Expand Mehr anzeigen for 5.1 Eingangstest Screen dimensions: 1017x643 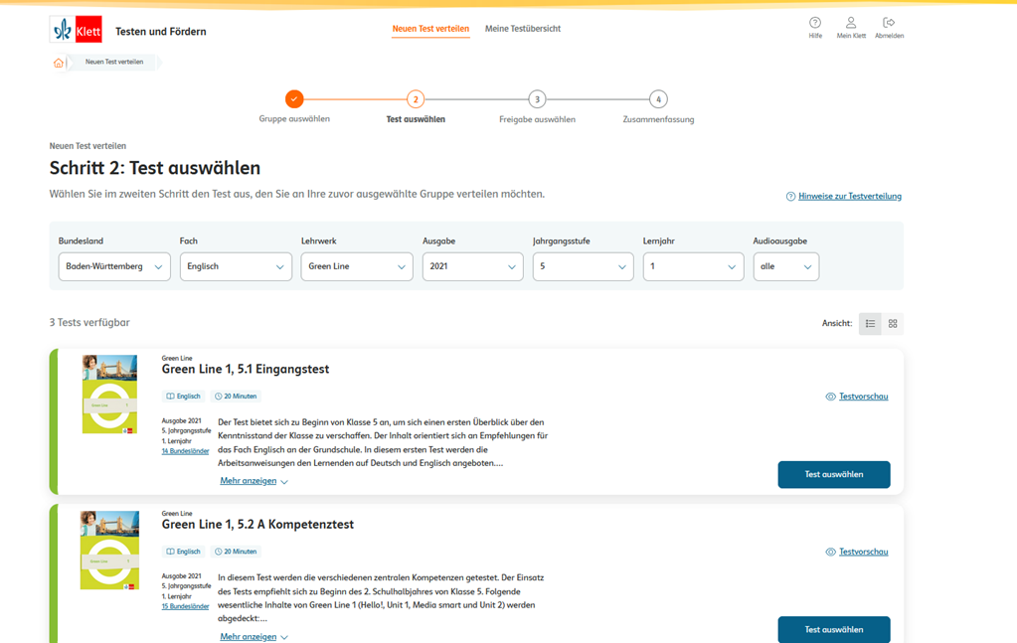pyautogui.click(x=254, y=481)
